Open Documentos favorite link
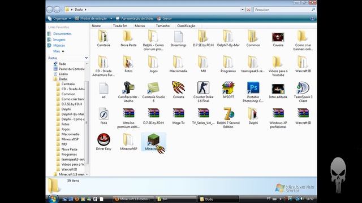The image size is (362, 203). point(62,34)
